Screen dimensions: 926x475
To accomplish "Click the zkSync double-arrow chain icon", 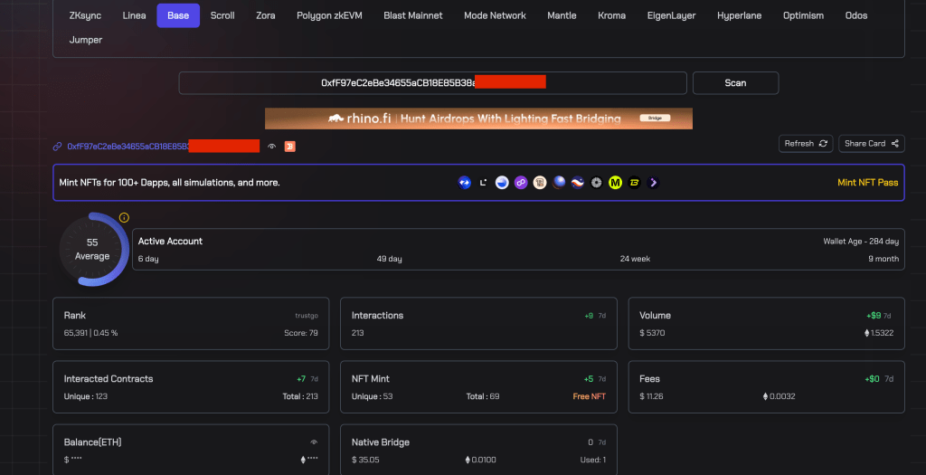I will pyautogui.click(x=465, y=183).
